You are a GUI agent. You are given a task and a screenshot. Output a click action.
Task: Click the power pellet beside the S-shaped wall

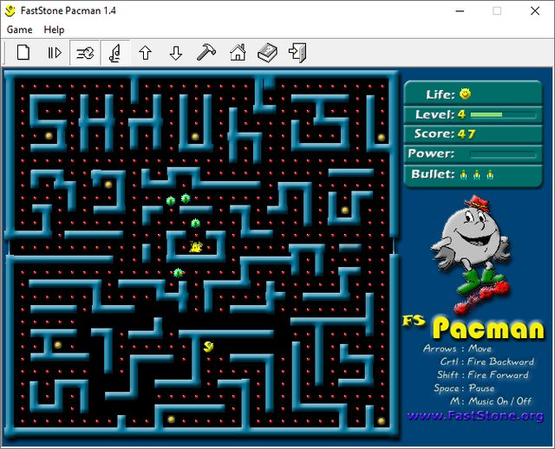[x=49, y=136]
